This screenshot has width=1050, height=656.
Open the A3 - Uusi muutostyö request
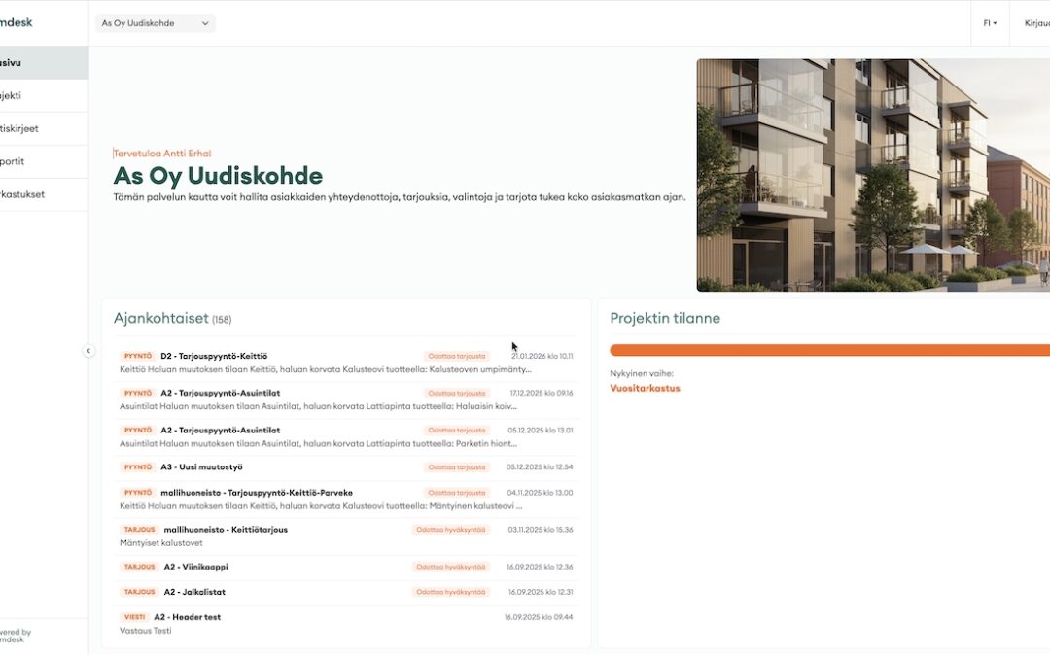coord(201,467)
